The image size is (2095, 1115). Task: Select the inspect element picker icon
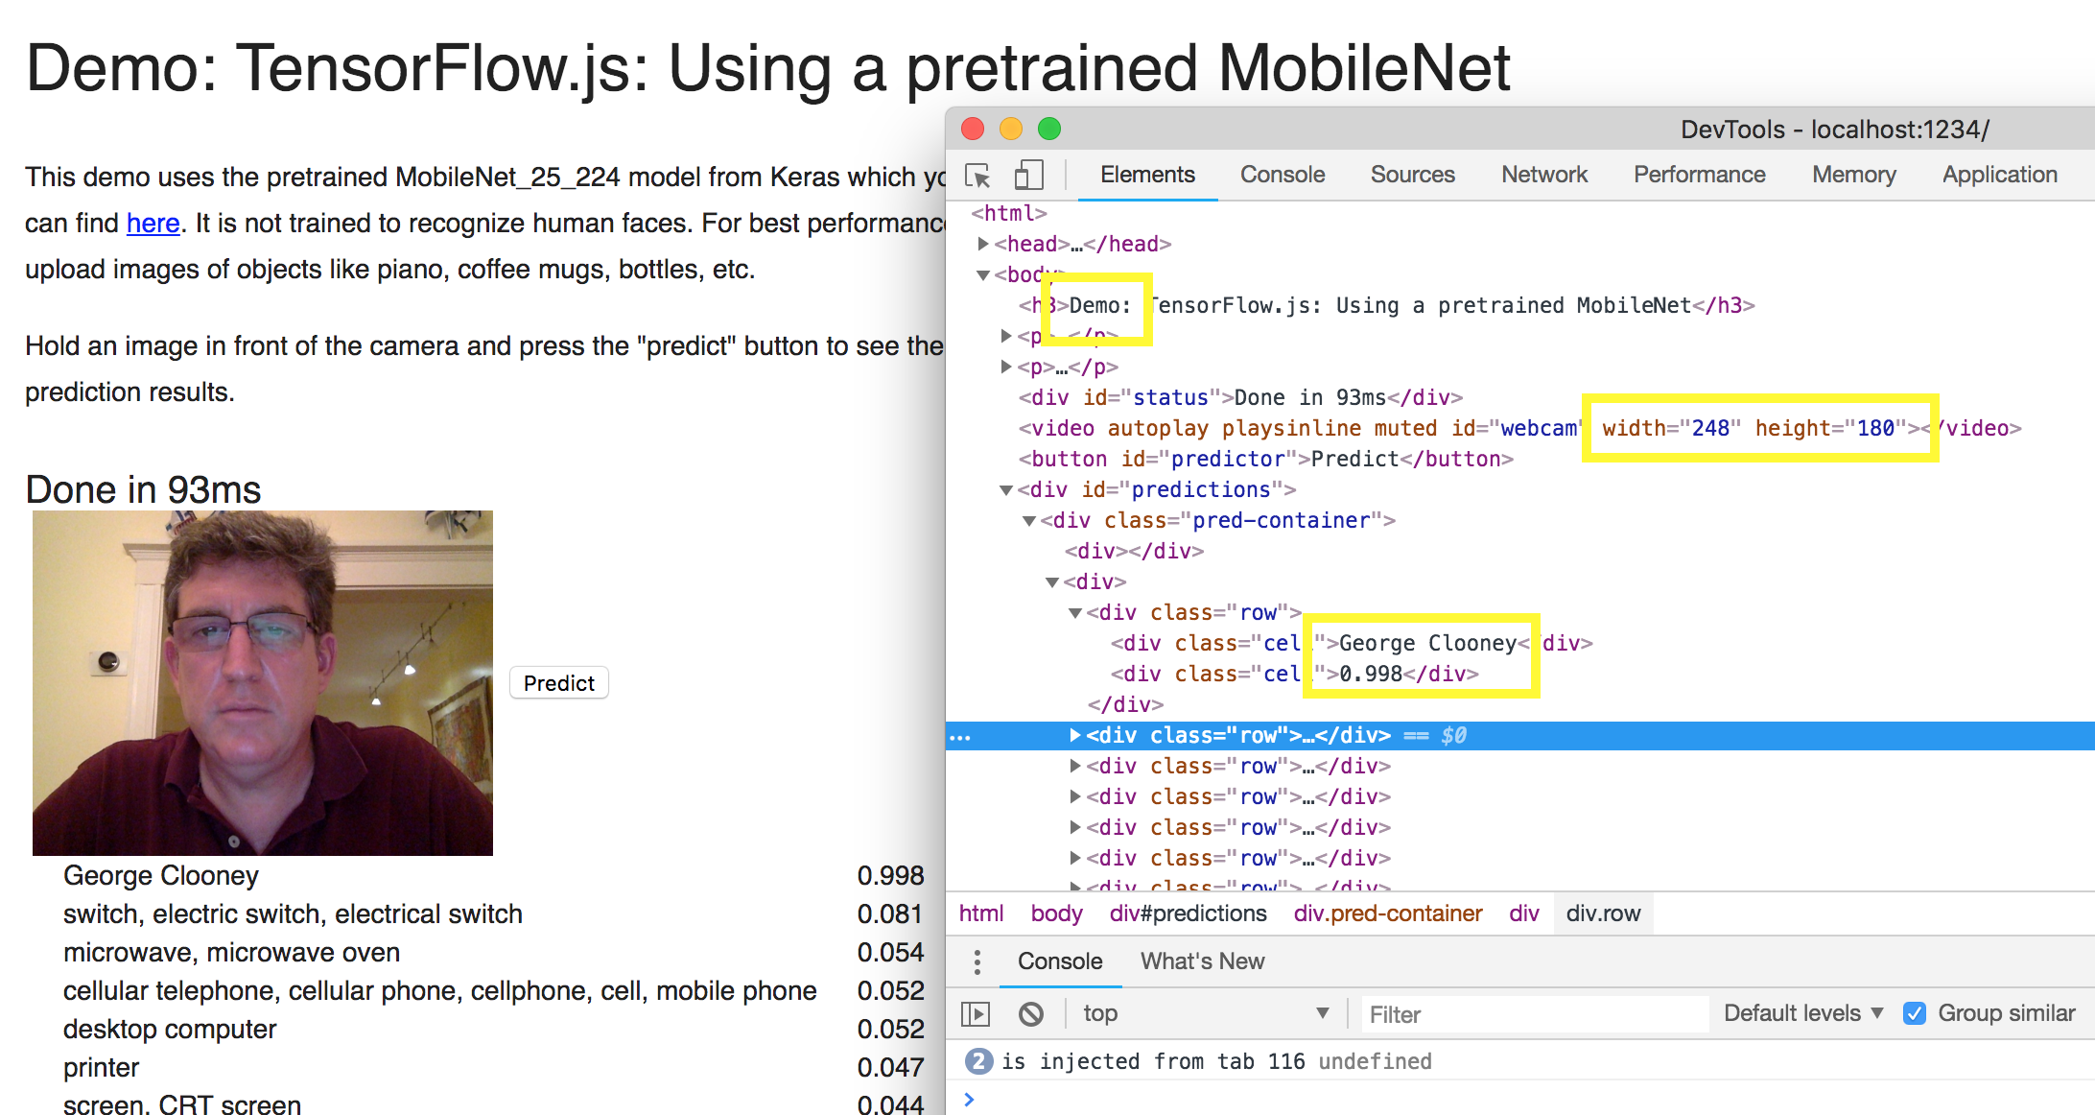click(978, 176)
